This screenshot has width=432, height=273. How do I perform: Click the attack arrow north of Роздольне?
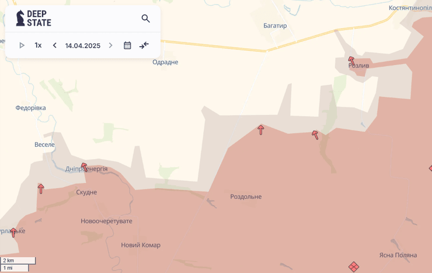point(261,130)
